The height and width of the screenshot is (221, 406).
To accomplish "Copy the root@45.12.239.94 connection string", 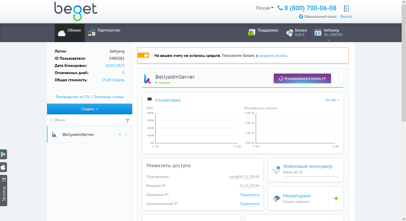I will 244,177.
